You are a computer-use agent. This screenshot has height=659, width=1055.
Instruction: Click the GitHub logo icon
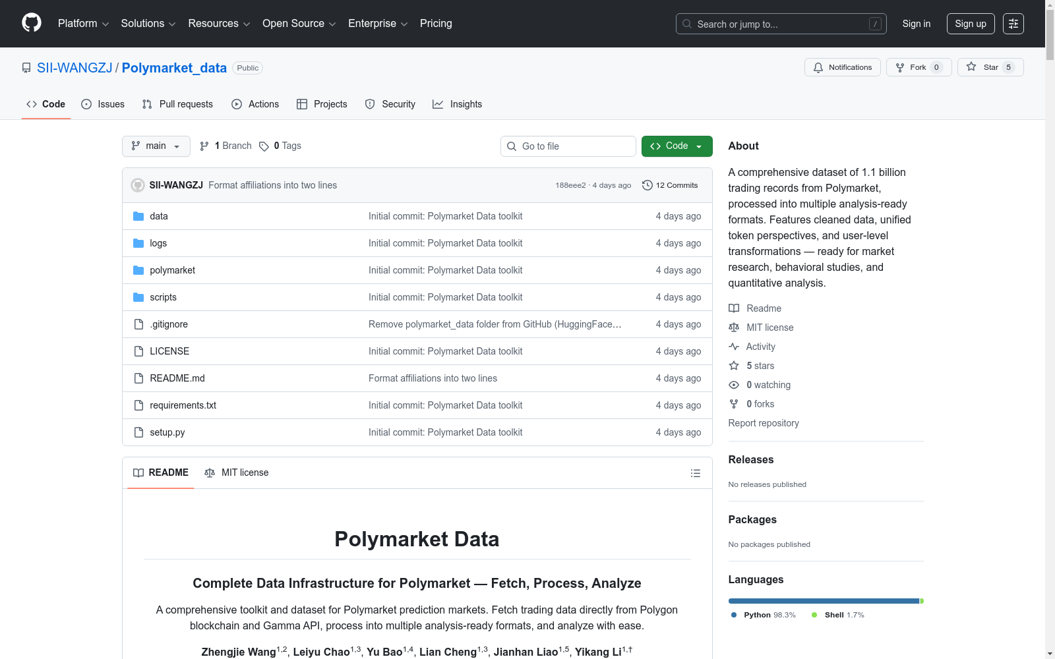click(32, 23)
